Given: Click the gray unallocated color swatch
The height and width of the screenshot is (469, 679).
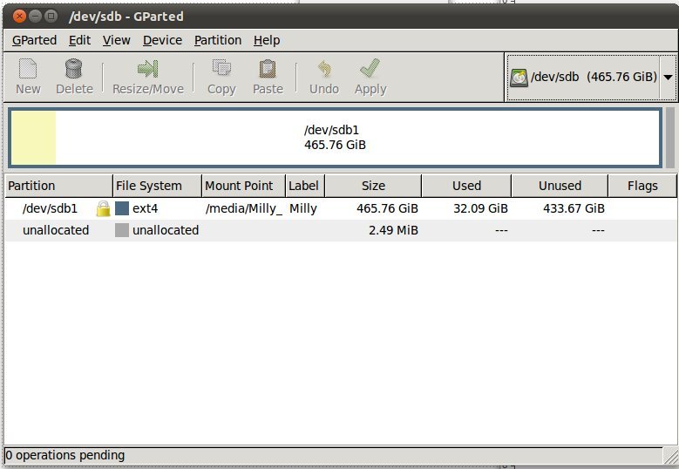Looking at the screenshot, I should 122,230.
